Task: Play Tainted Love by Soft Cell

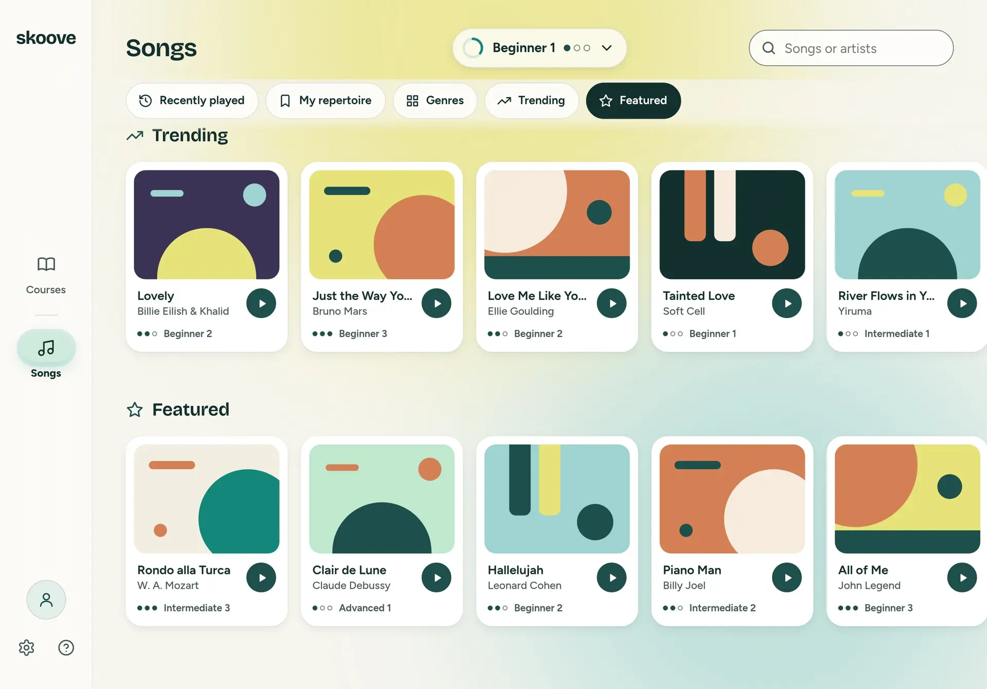Action: coord(787,303)
